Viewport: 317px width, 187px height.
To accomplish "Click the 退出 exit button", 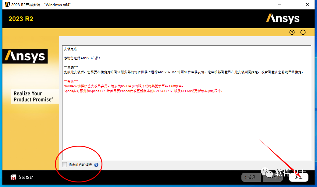I will [299, 177].
